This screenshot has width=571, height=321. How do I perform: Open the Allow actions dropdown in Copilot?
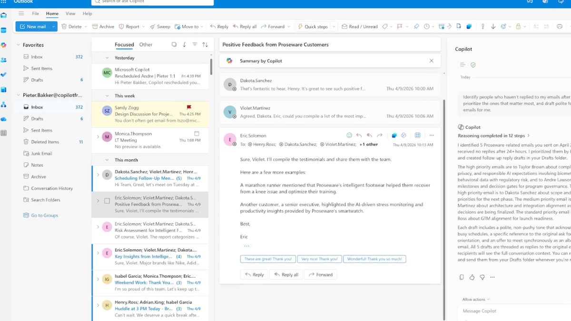476,300
